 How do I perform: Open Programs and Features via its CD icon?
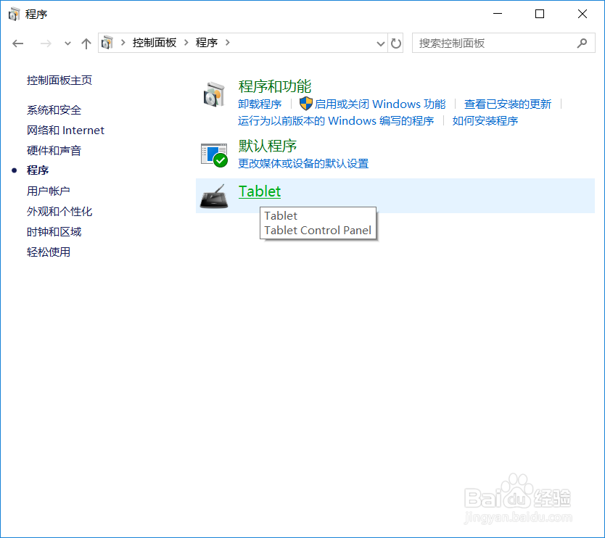(x=213, y=96)
